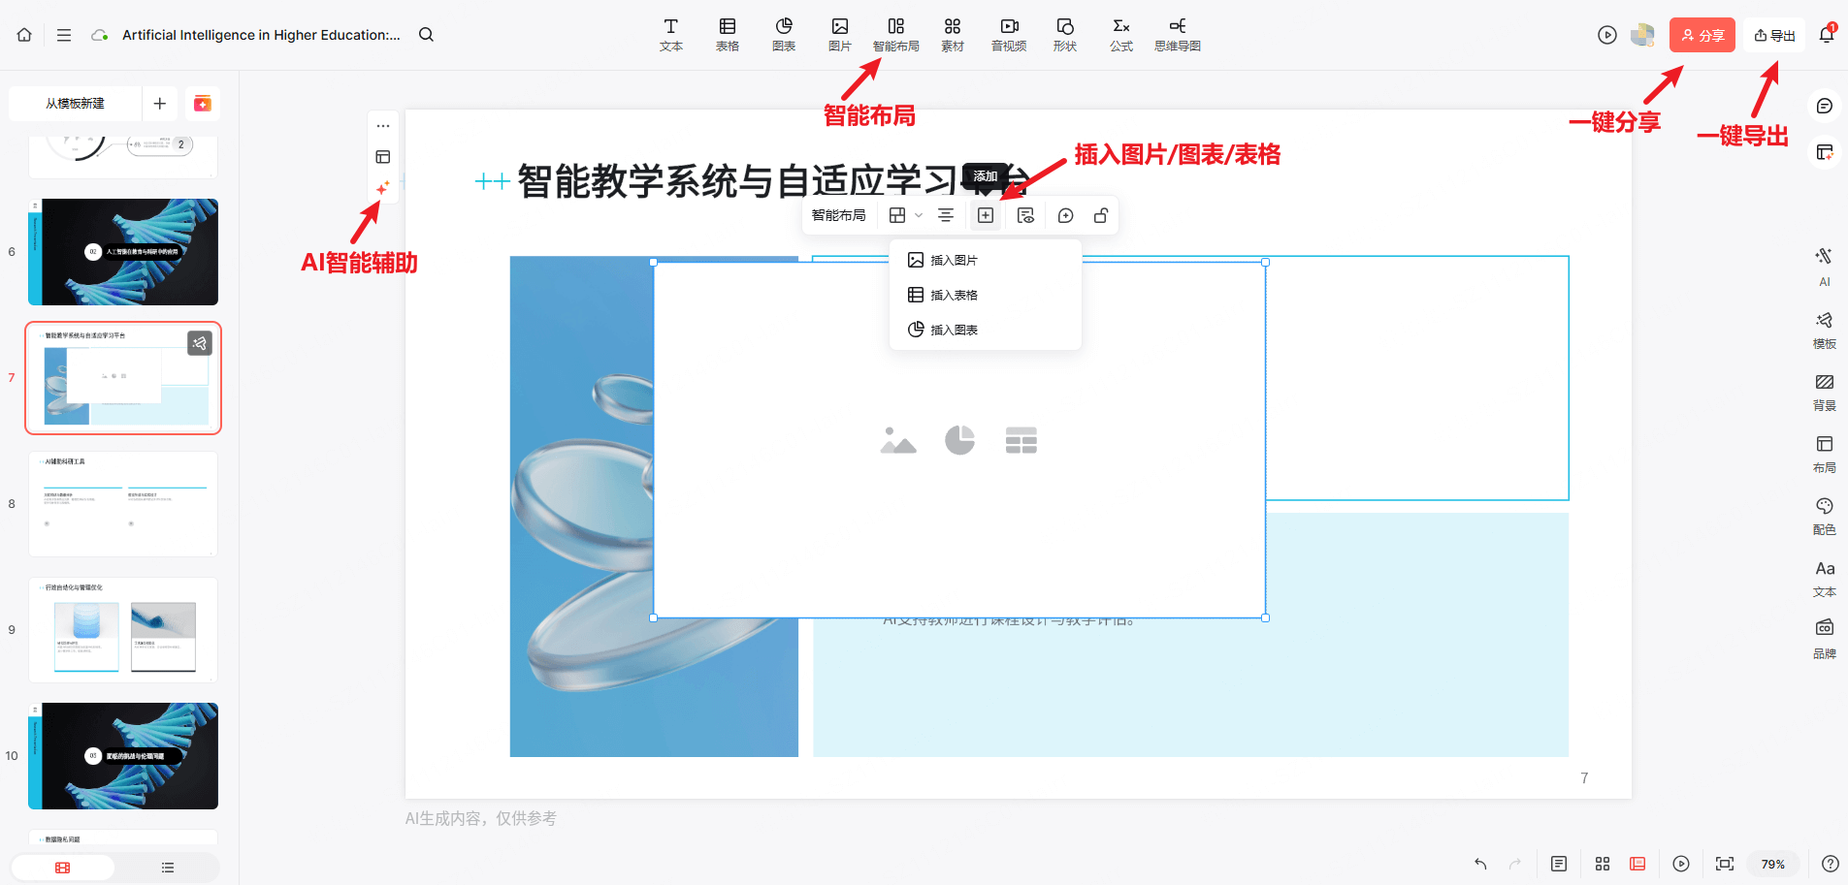This screenshot has height=885, width=1848.
Task: Open the 形状 shapes tool
Action: click(1064, 34)
